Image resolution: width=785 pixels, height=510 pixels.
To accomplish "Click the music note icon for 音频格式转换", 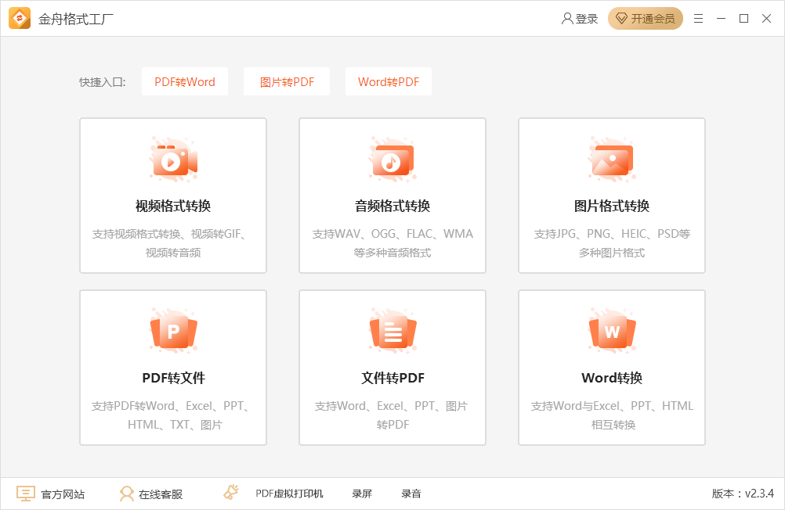I will coord(392,160).
